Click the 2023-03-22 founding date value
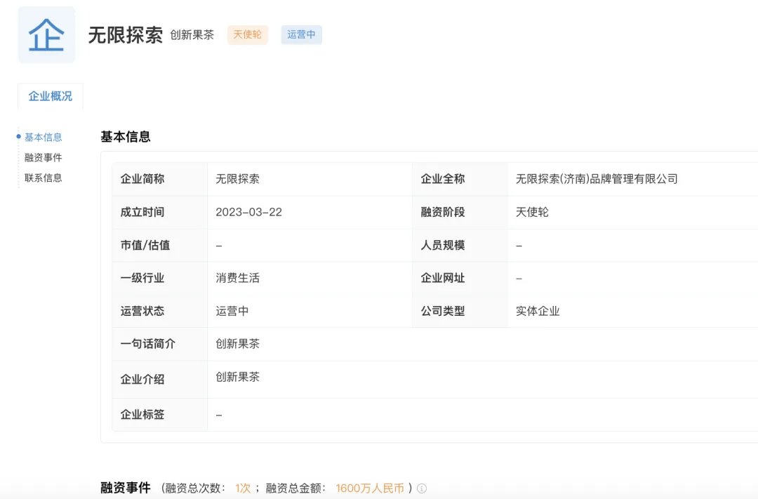The image size is (758, 499). pos(248,212)
